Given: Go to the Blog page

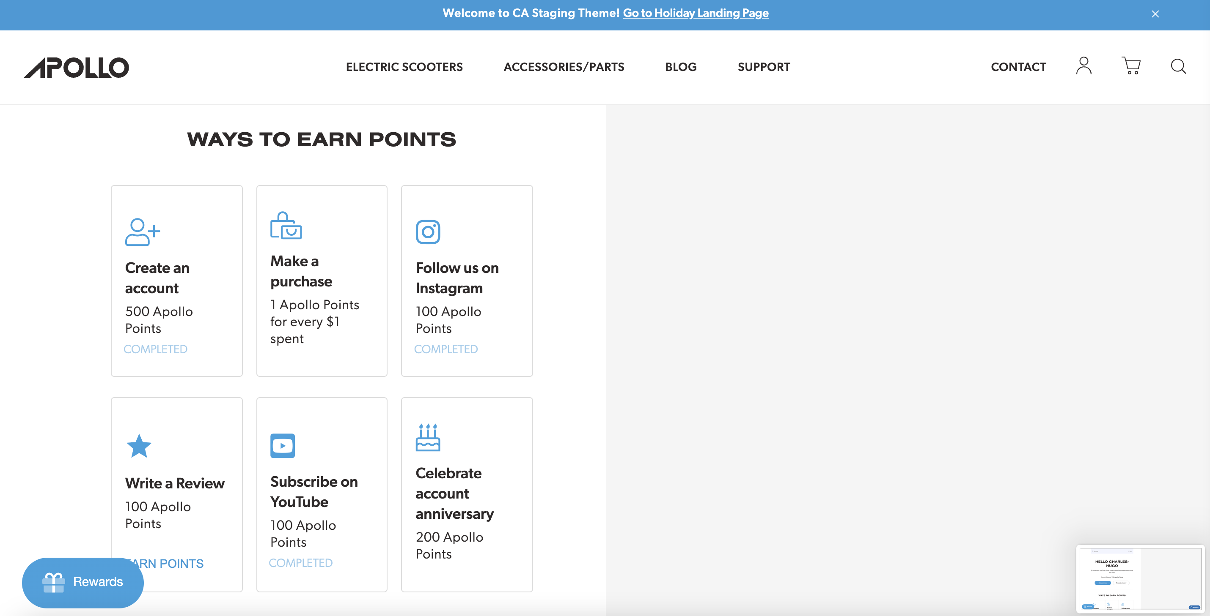Looking at the screenshot, I should click(681, 67).
